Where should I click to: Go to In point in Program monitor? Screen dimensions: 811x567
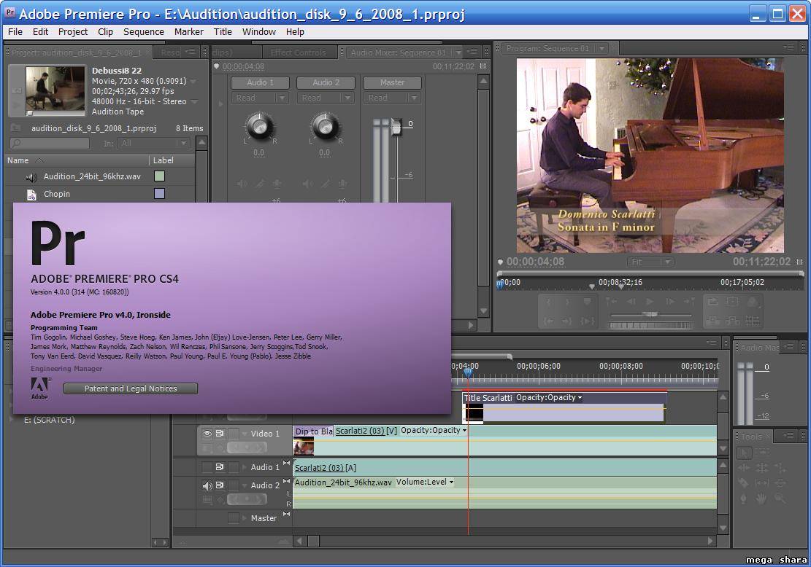coord(548,321)
